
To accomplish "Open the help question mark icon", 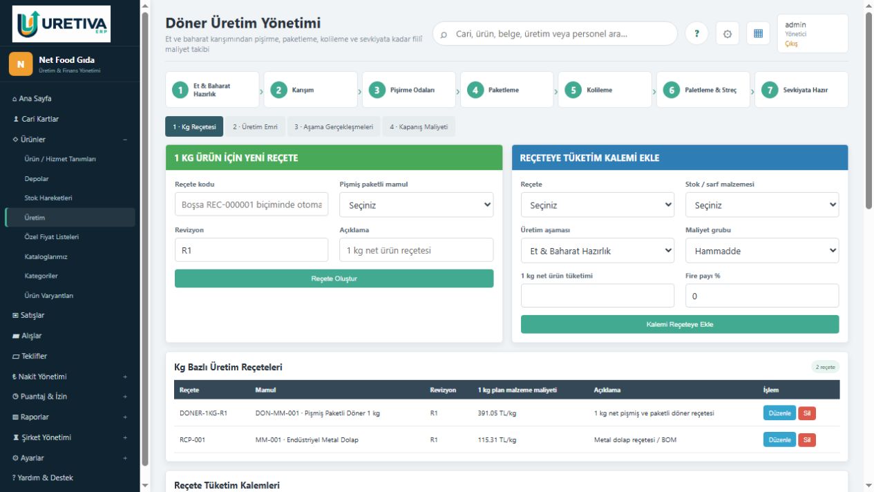I will [x=696, y=33].
